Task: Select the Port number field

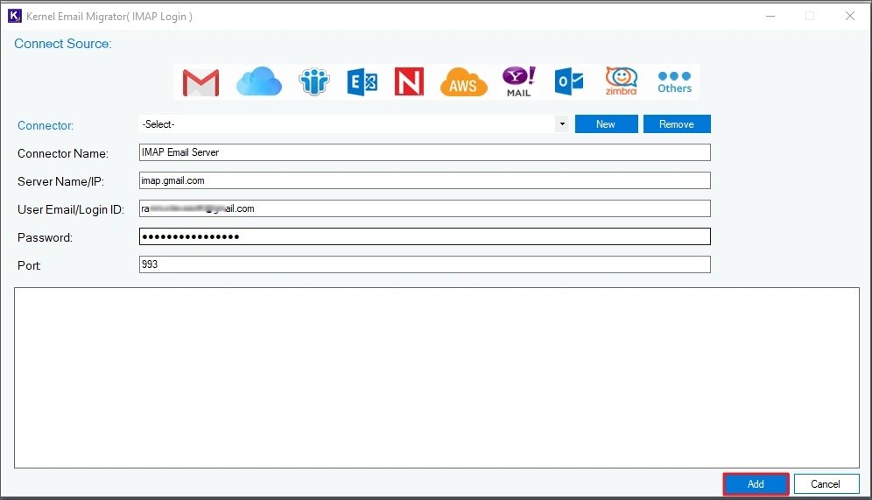Action: click(425, 264)
